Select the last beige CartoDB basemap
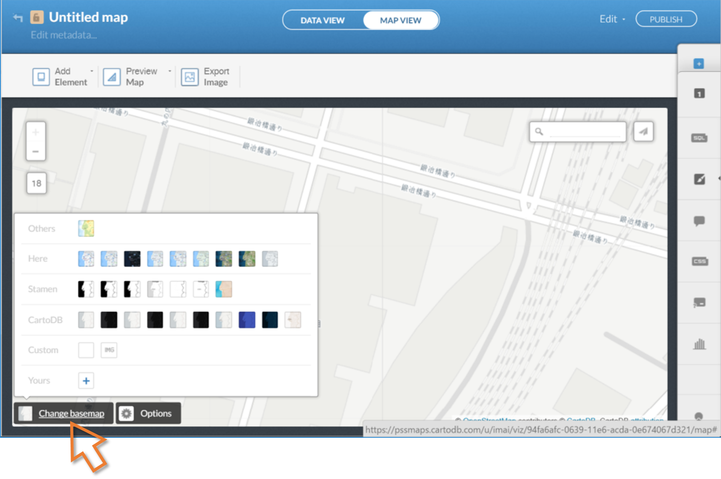721x479 pixels. tap(293, 320)
